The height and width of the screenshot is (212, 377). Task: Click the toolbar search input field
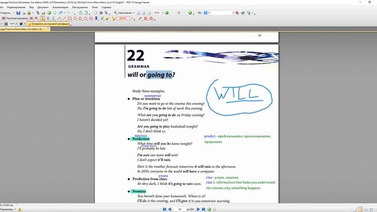221,13
